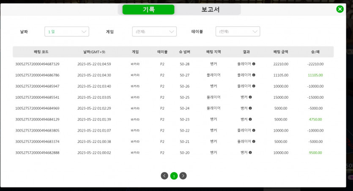The height and width of the screenshot is (191, 353).
Task: Select page 1 in pagination
Action: 174,176
